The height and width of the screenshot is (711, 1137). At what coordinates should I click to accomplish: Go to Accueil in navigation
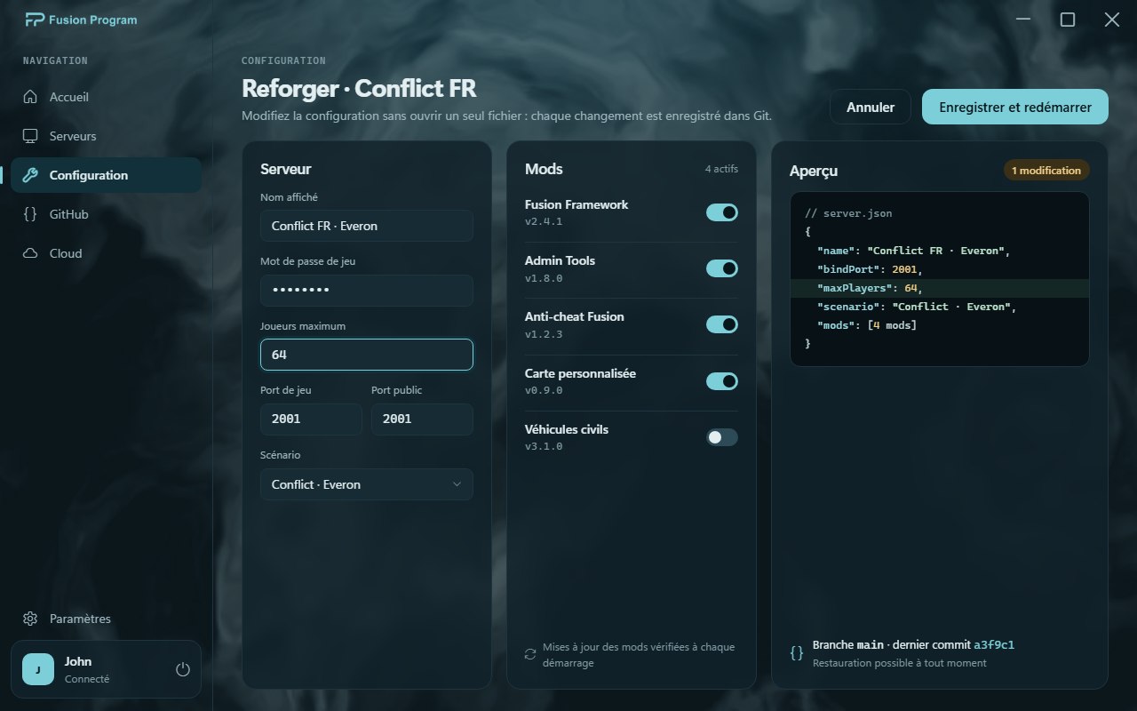click(106, 97)
